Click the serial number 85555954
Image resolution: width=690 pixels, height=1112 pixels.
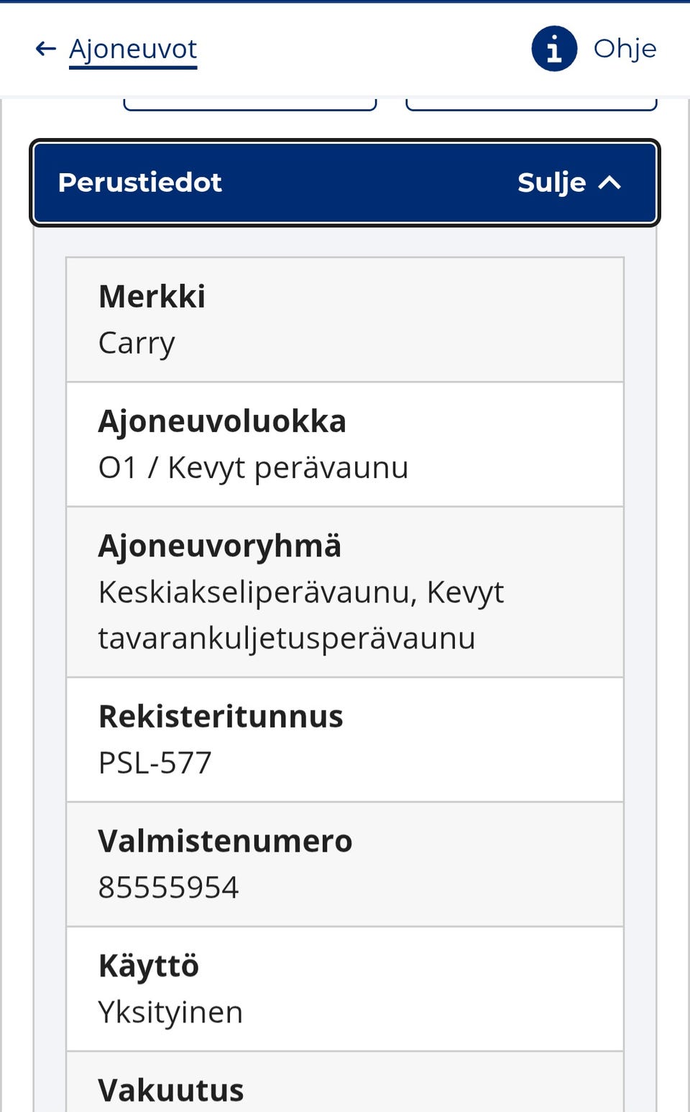(168, 888)
